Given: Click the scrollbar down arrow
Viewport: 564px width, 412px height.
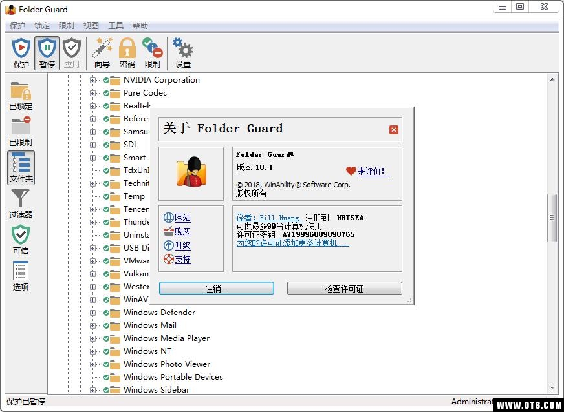Looking at the screenshot, I should tap(552, 388).
